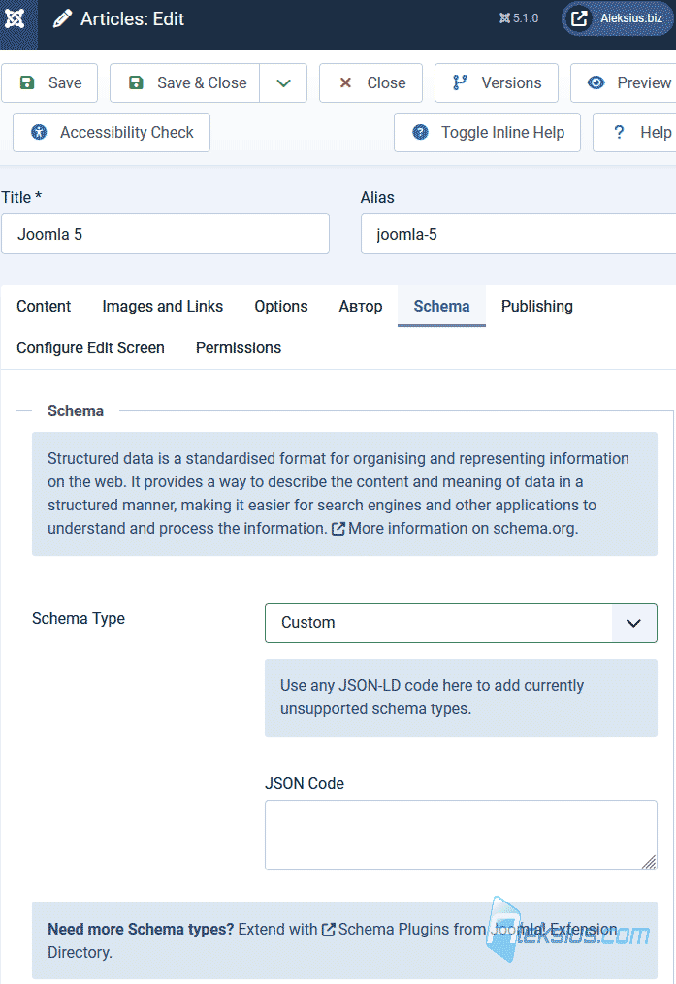
Task: Follow More information on schema.org link
Action: pyautogui.click(x=454, y=529)
